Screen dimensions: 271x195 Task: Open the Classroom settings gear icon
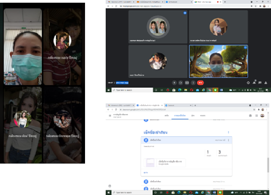click(250, 116)
